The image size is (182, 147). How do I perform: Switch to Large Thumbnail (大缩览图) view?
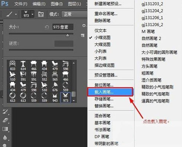click(x=103, y=45)
